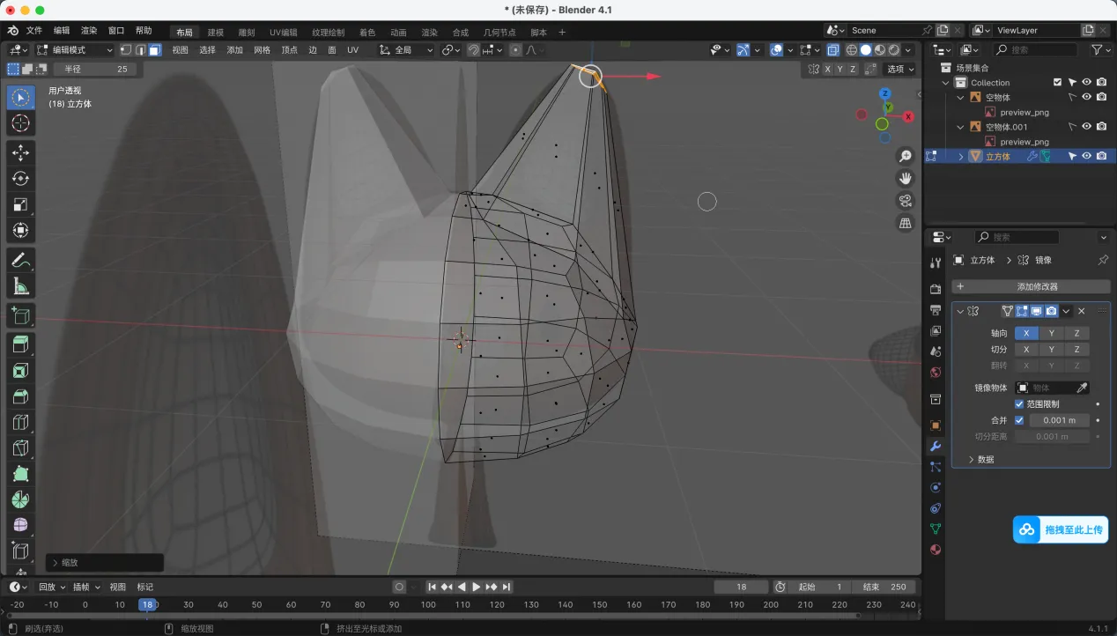
Task: Open the 文件 menu
Action: point(34,31)
